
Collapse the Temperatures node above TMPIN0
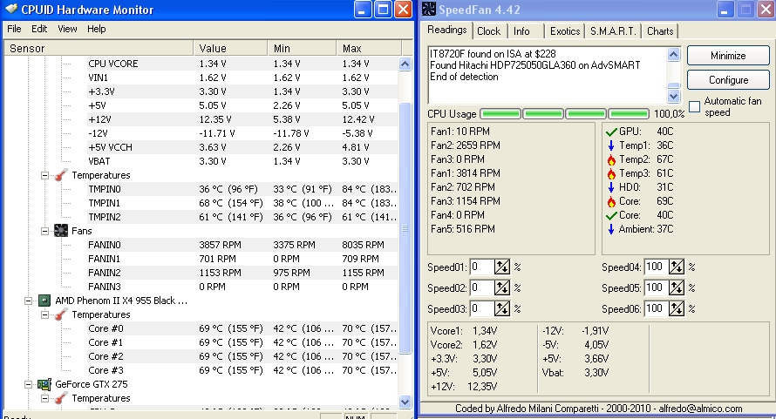point(45,175)
